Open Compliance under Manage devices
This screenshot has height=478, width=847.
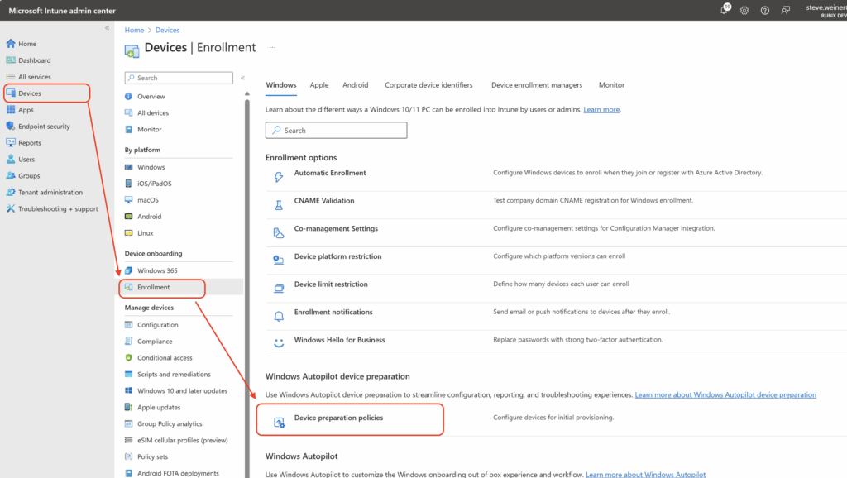click(x=155, y=342)
